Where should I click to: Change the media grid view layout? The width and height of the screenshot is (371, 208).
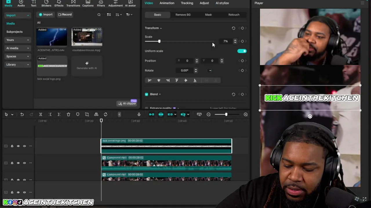109,14
